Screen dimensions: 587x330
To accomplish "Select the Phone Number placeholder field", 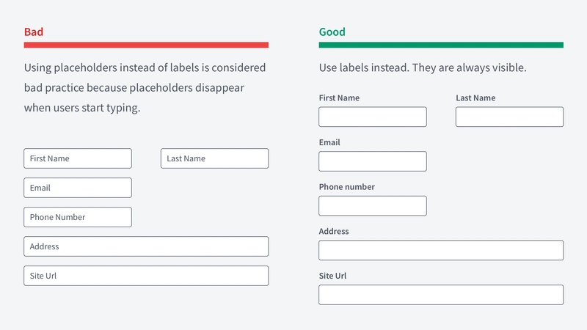I will click(x=78, y=217).
